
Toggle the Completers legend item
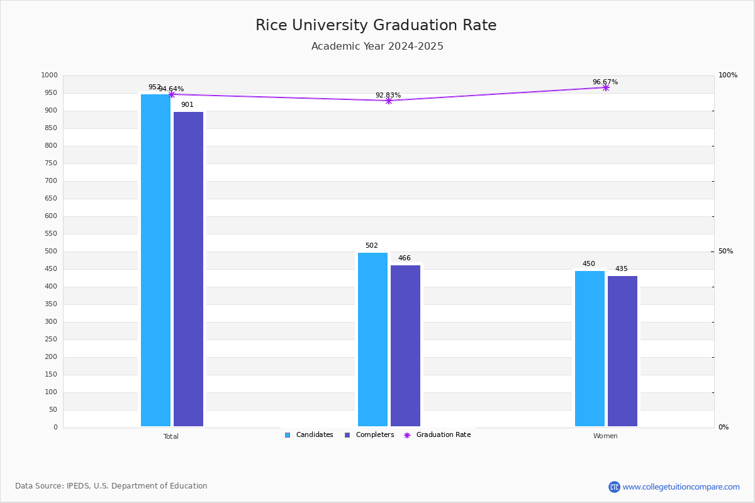[x=374, y=435]
